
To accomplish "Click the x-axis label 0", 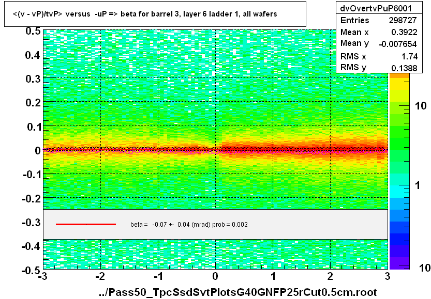I will click(x=215, y=276).
